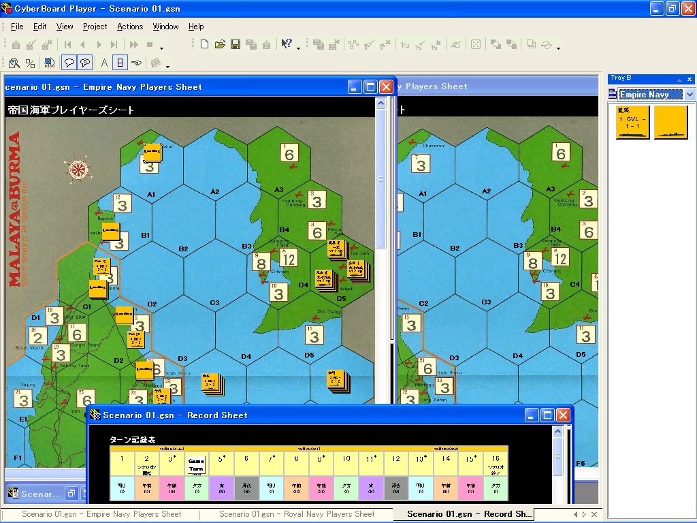Open the Window menu
This screenshot has width=697, height=523.
(166, 27)
